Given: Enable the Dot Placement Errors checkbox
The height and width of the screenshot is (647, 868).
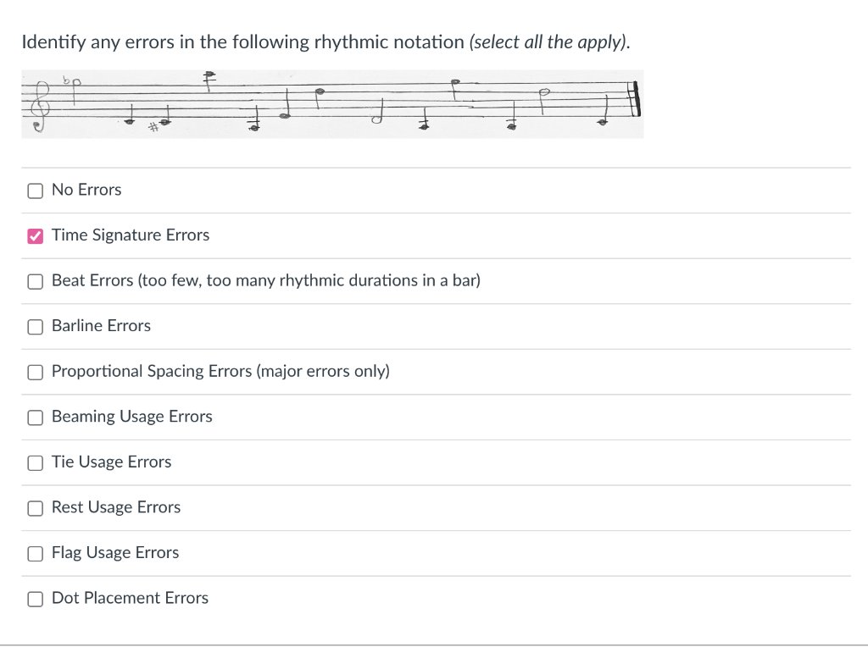Looking at the screenshot, I should [35, 599].
